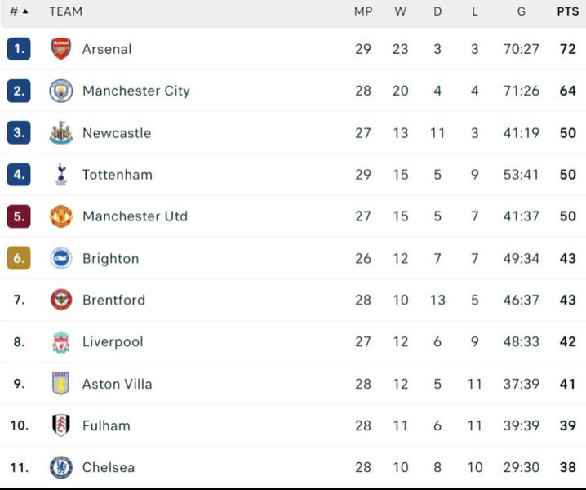
Task: Click the Brighton club crest icon
Action: [61, 259]
